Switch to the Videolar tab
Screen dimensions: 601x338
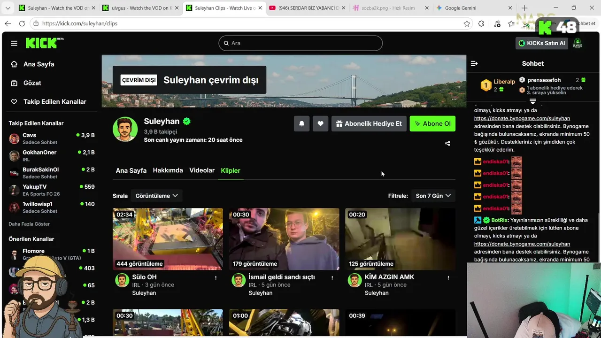click(202, 170)
